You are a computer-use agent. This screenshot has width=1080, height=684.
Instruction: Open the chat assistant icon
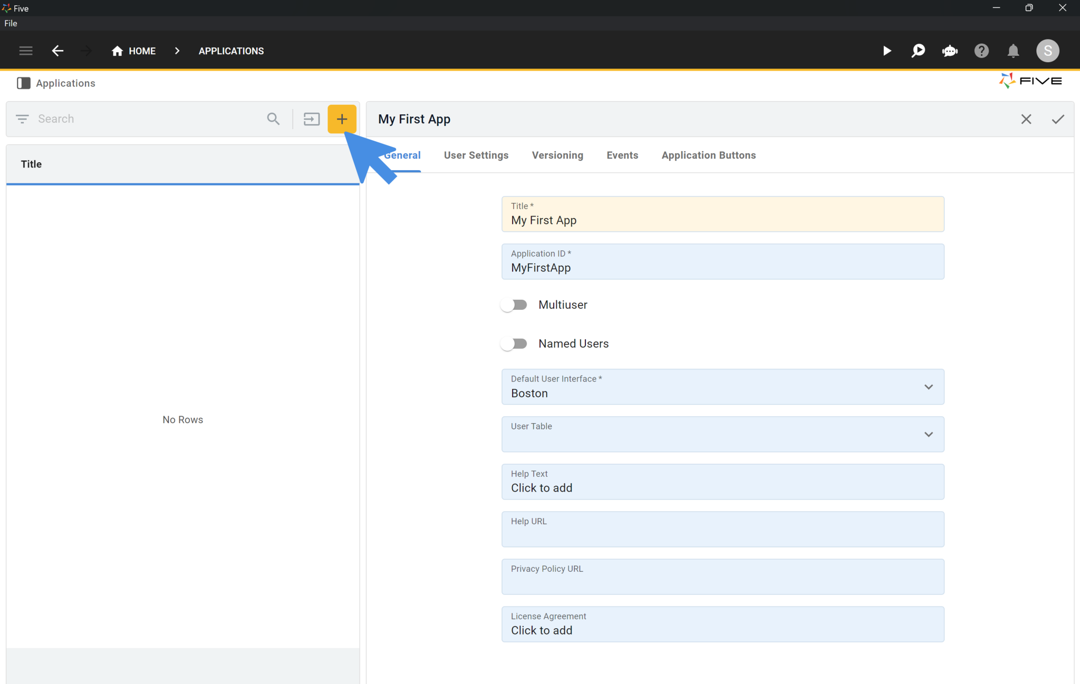950,51
